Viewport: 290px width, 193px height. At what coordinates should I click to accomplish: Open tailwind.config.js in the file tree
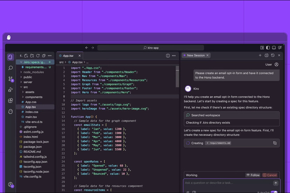pos(35,157)
